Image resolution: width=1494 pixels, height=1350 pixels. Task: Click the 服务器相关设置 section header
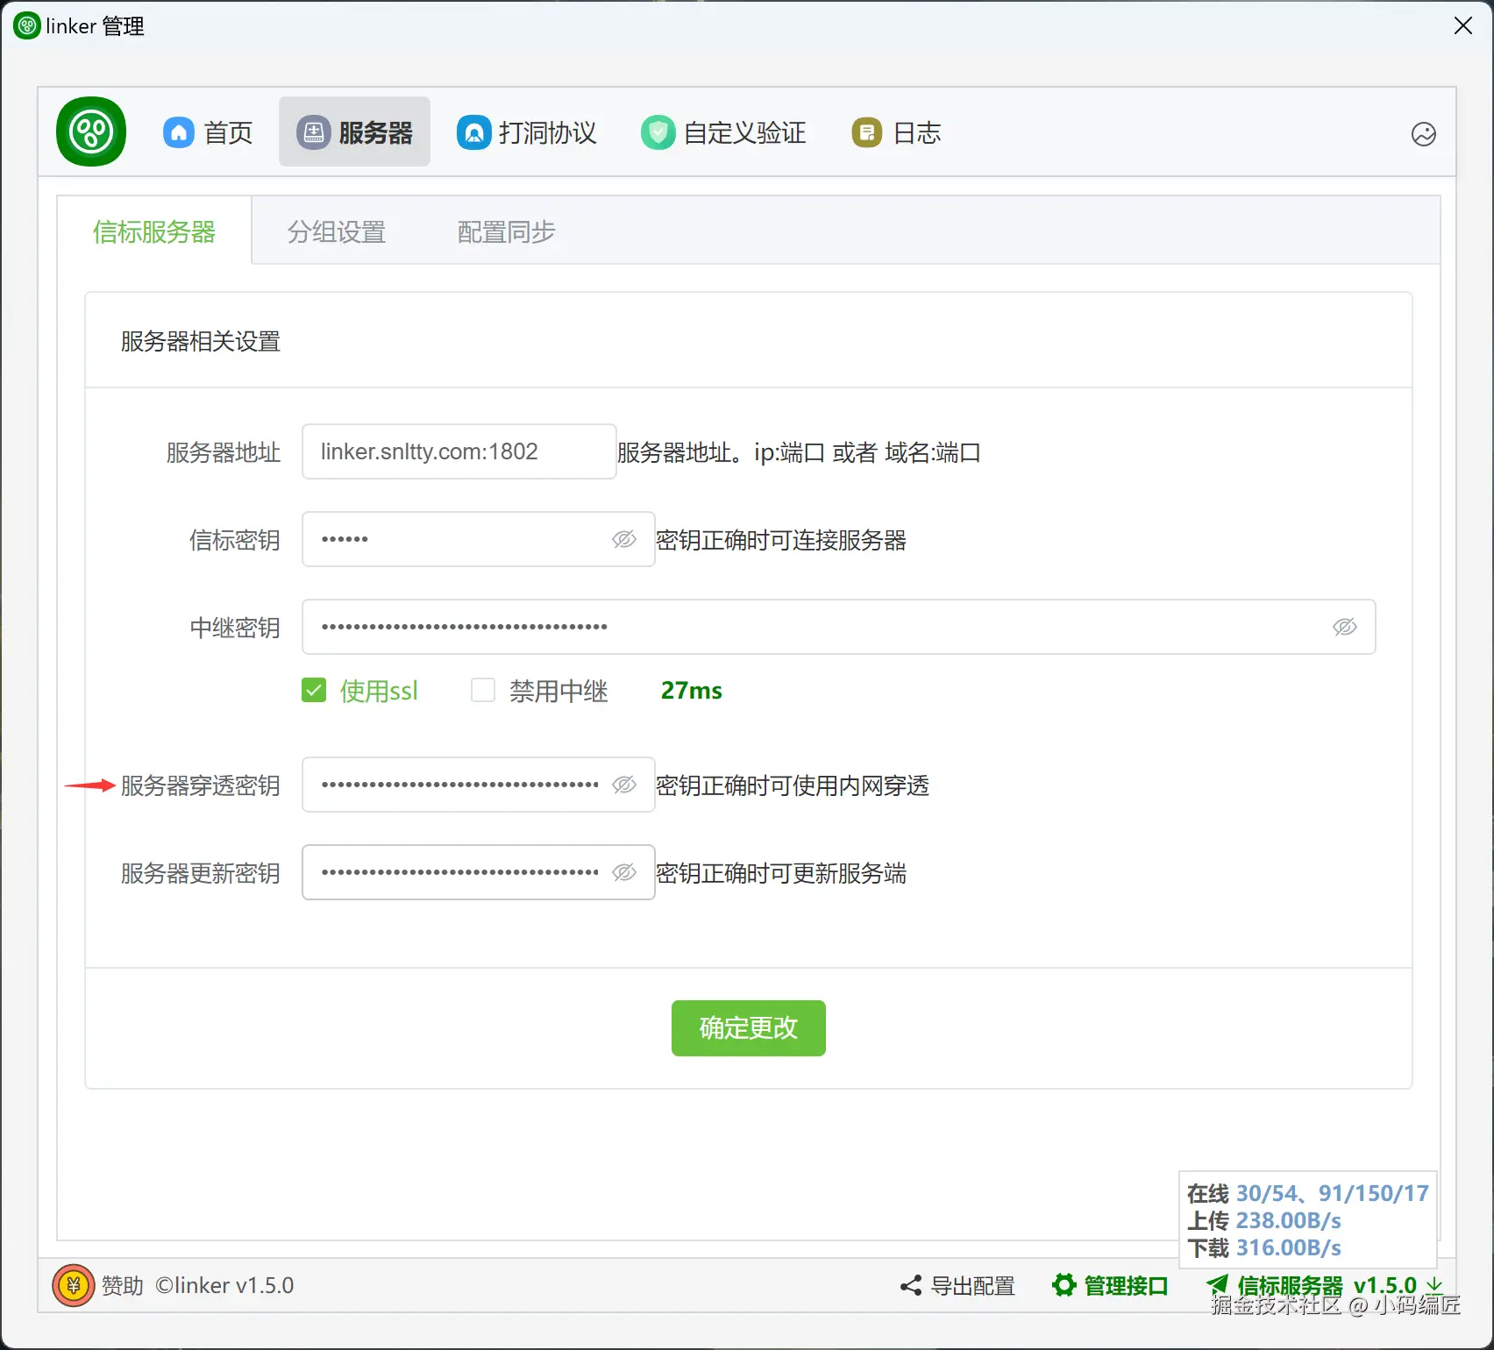pyautogui.click(x=201, y=341)
